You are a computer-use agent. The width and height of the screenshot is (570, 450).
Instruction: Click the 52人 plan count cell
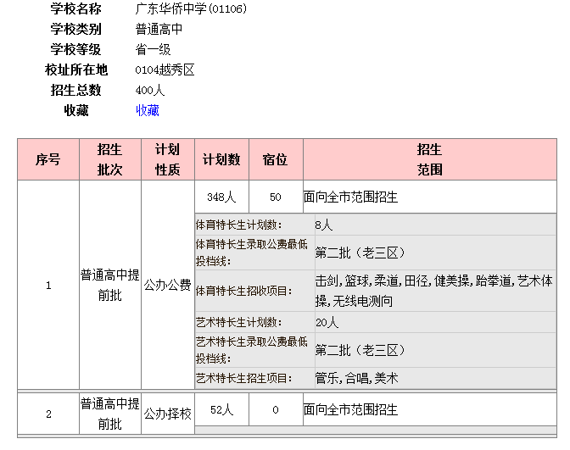tap(221, 410)
